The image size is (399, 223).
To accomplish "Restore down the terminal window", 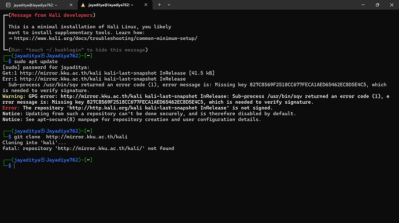I will [x=378, y=5].
